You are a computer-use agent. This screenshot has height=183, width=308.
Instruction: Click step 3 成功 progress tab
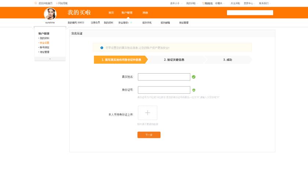(227, 60)
